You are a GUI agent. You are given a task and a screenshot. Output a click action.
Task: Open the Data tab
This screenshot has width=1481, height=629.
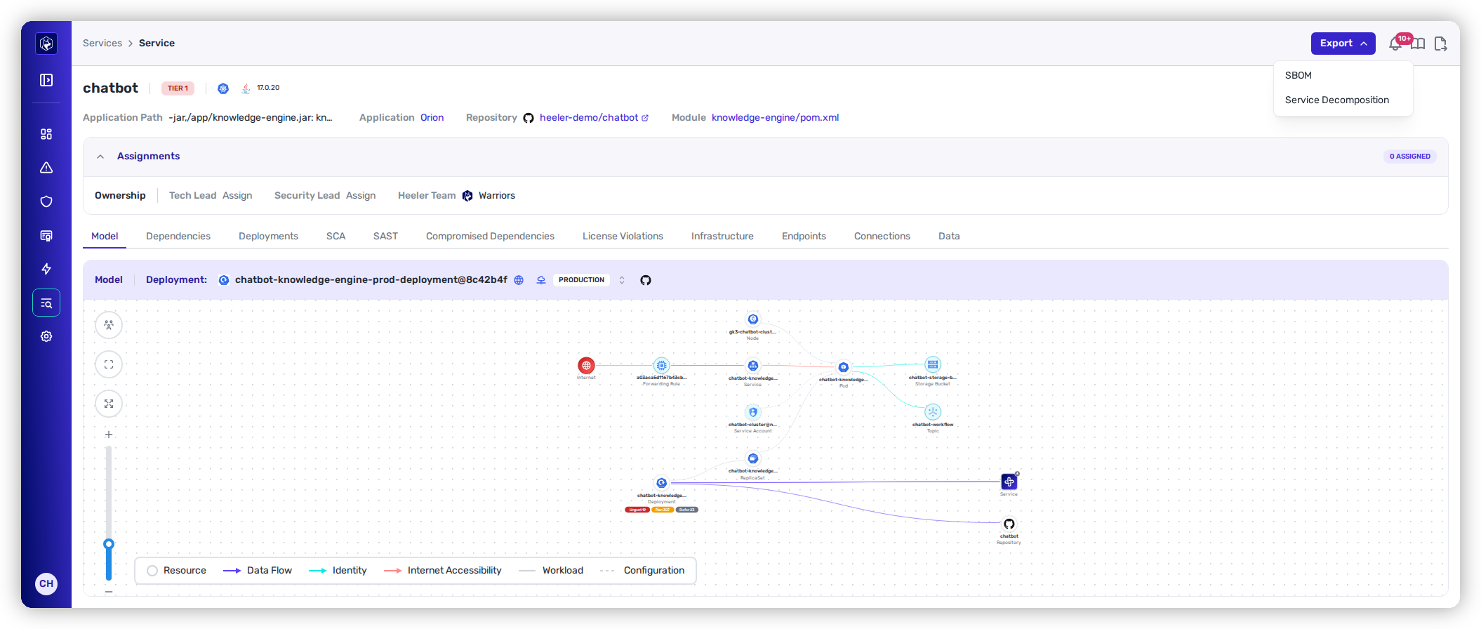click(949, 236)
